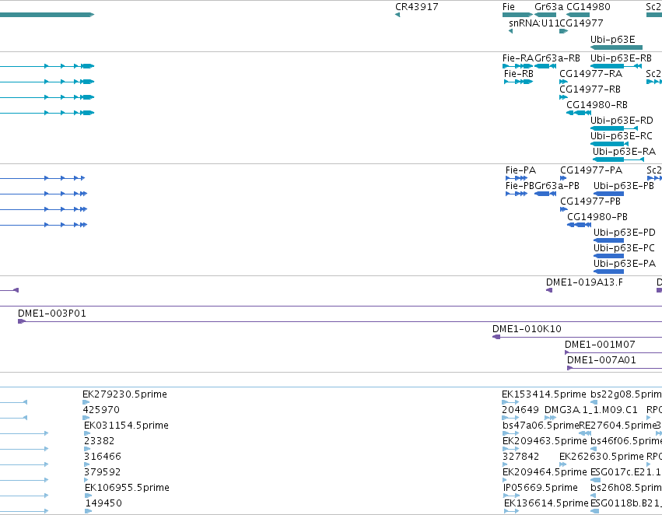Select the IP05669.5prime EST label
The image size is (662, 515).
pos(540,488)
